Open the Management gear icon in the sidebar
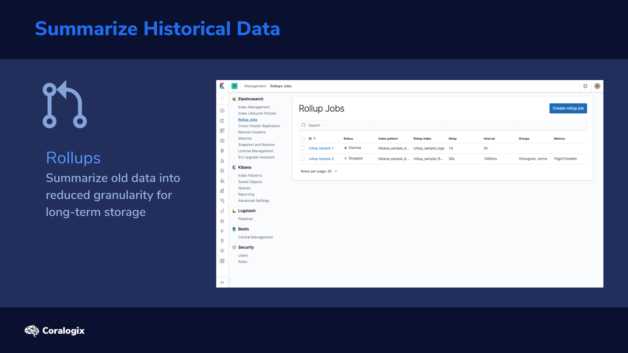This screenshot has height=353, width=628. pos(222,261)
